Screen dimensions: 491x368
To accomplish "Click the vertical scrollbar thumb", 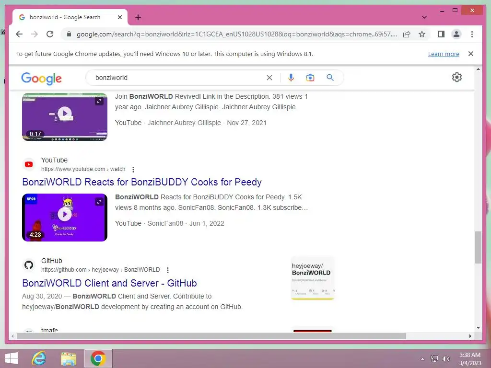I will tap(478, 247).
